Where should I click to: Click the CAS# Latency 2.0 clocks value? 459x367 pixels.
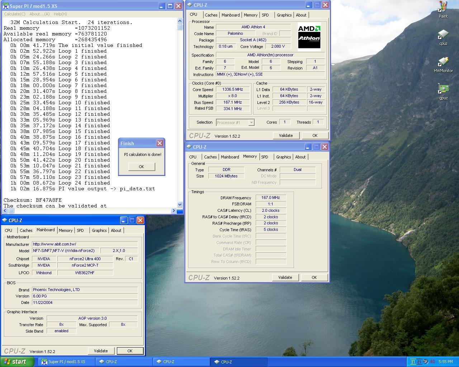(271, 210)
